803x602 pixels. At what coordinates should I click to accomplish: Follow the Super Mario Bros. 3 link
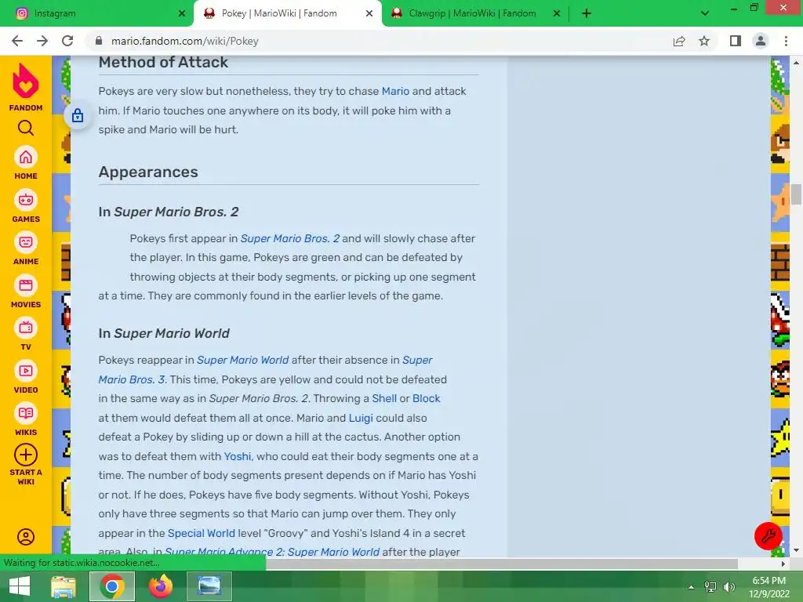(x=132, y=379)
